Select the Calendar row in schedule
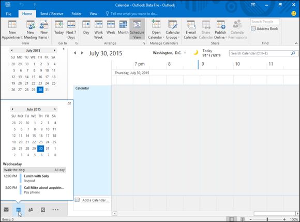Viewport: 300px width, 222px height. point(93,140)
